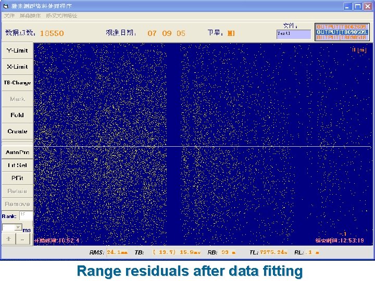Open the third menu bar item
Viewport: 375px width, 281px height.
[61, 16]
